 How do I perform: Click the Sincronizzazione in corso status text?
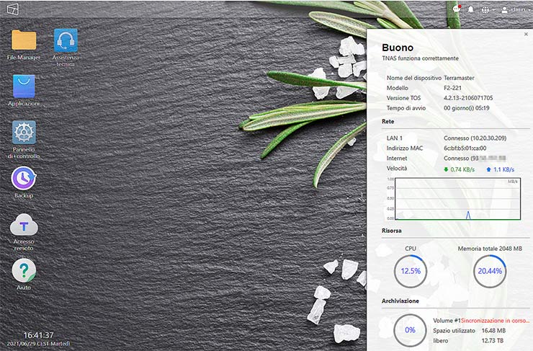pyautogui.click(x=496, y=319)
